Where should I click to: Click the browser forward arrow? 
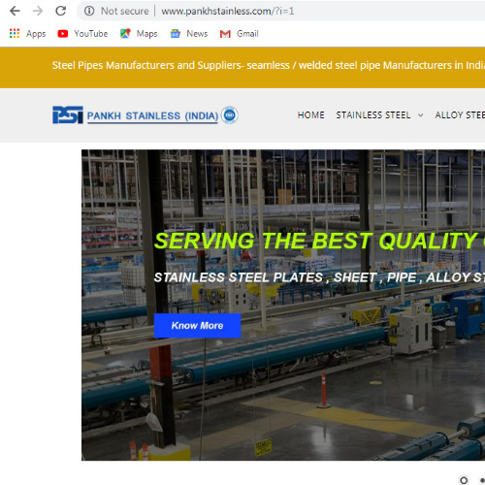pos(38,11)
